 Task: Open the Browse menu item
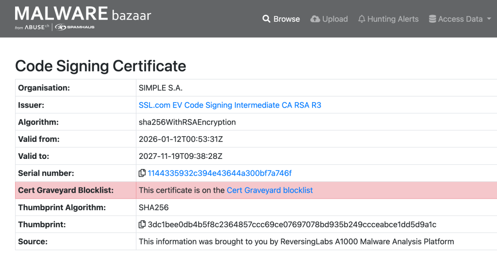click(x=286, y=19)
